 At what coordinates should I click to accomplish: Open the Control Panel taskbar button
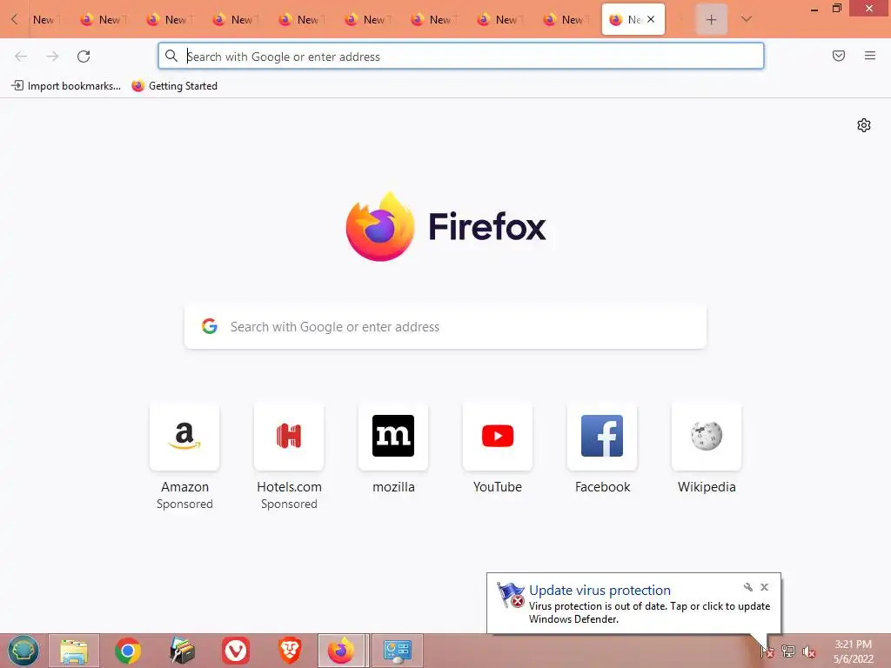pos(398,651)
